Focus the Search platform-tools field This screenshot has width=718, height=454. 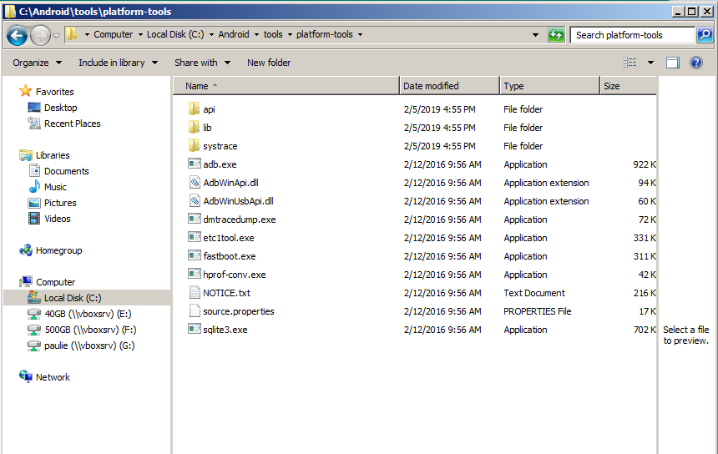[632, 35]
